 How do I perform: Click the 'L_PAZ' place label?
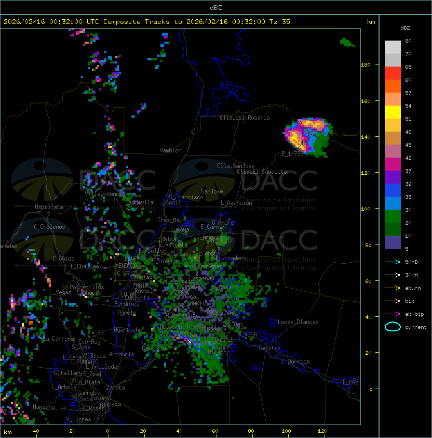[350, 382]
